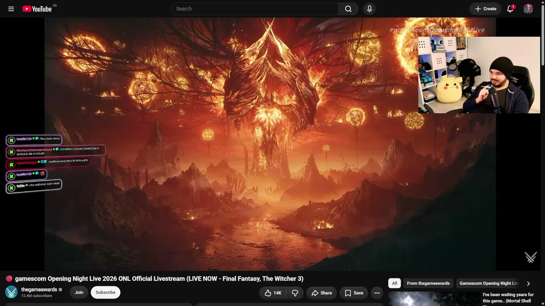Select the From thegameawards chip
545x306 pixels.
(x=428, y=283)
